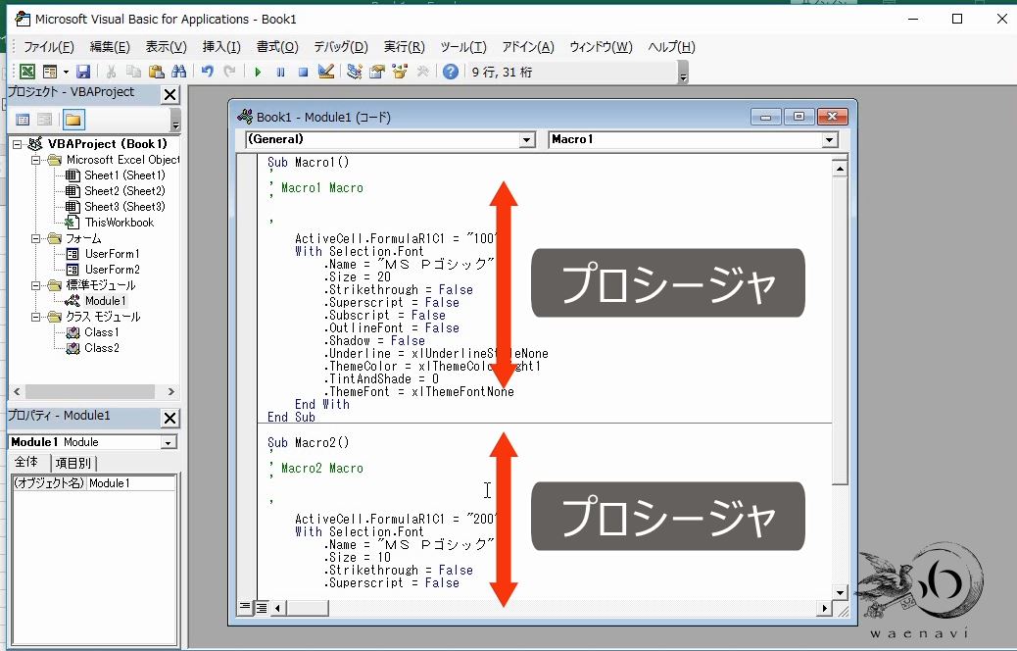
Task: Open the Macro1 procedure dropdown
Action: 829,139
